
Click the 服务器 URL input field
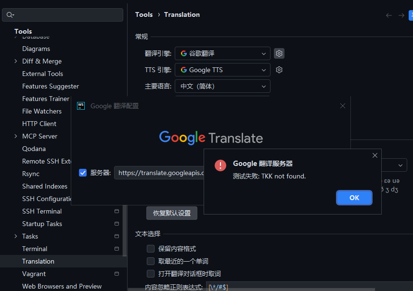[159, 173]
